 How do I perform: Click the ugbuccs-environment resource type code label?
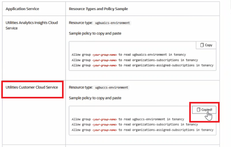(112, 87)
